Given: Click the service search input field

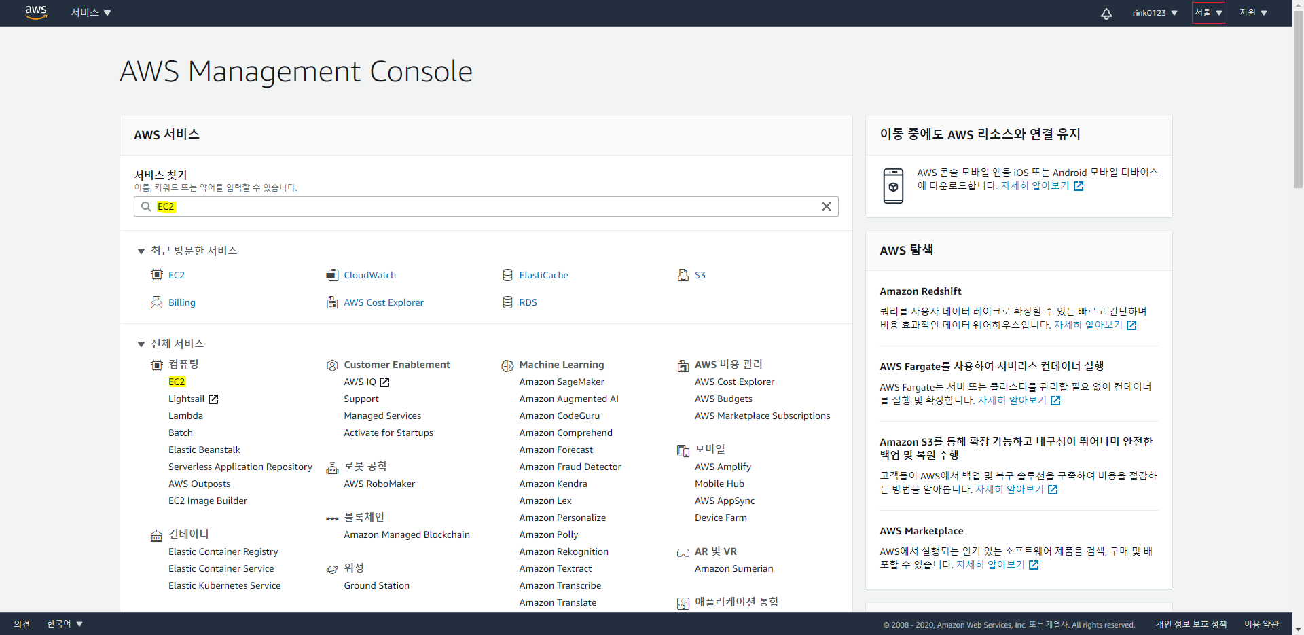Looking at the screenshot, I should point(486,206).
